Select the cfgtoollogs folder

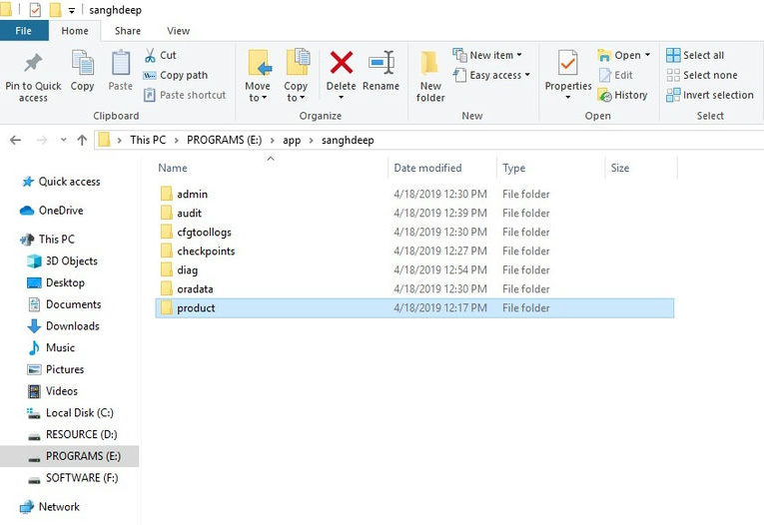(x=414, y=232)
